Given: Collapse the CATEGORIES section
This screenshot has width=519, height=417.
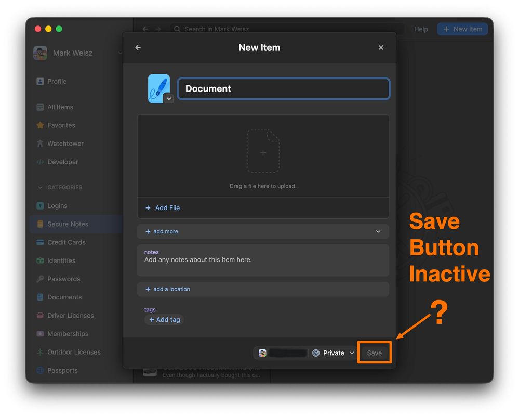Looking at the screenshot, I should (41, 187).
